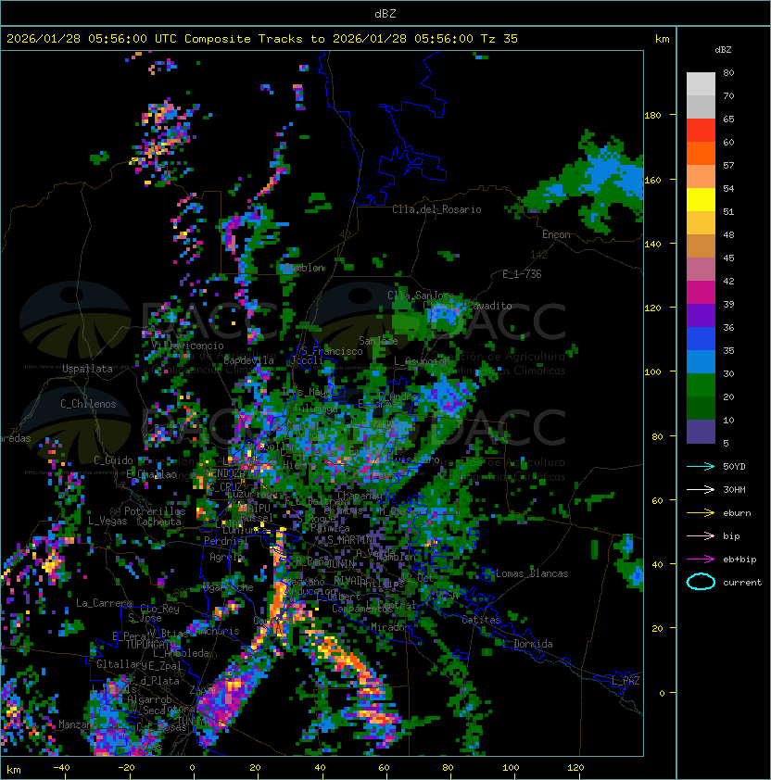Select the magenta eb+bip arrow icon
Image resolution: width=771 pixels, height=780 pixels.
701,559
